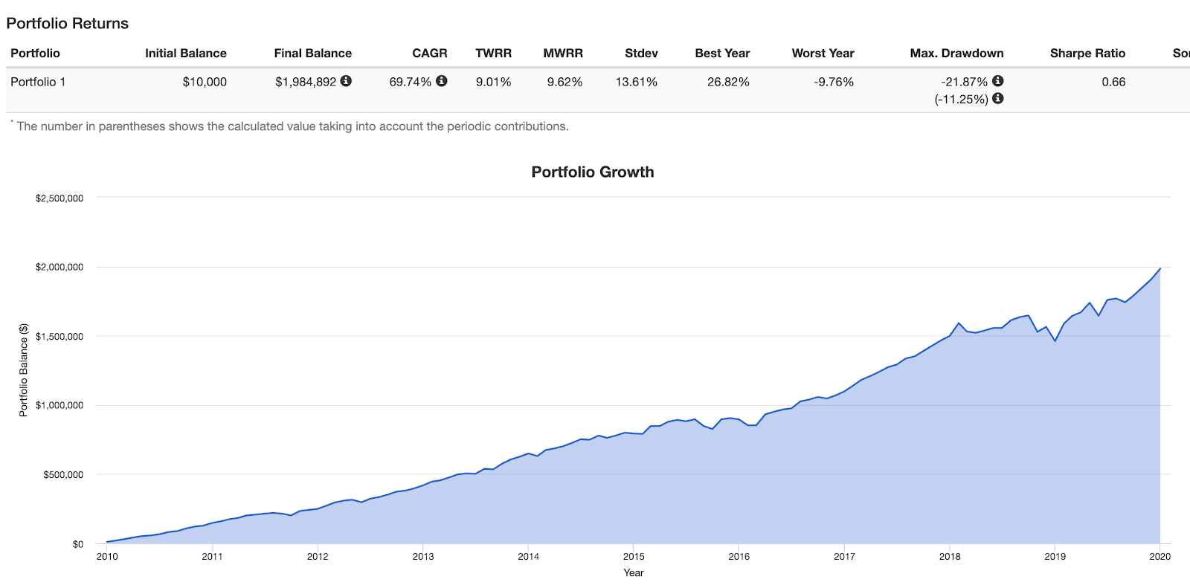Click the -9.76% worst year value
Viewport: 1190px width, 585px height.
pyautogui.click(x=834, y=82)
